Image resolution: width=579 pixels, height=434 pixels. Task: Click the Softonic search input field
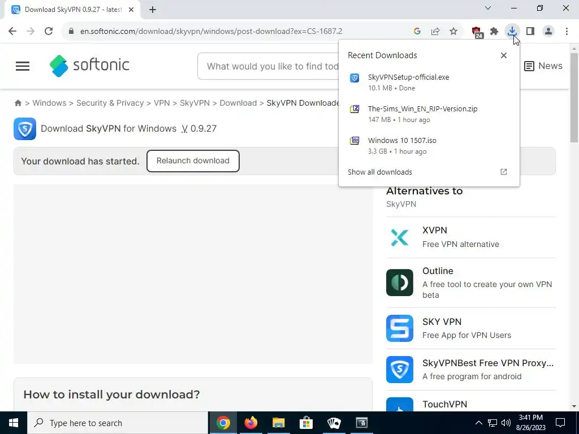269,67
